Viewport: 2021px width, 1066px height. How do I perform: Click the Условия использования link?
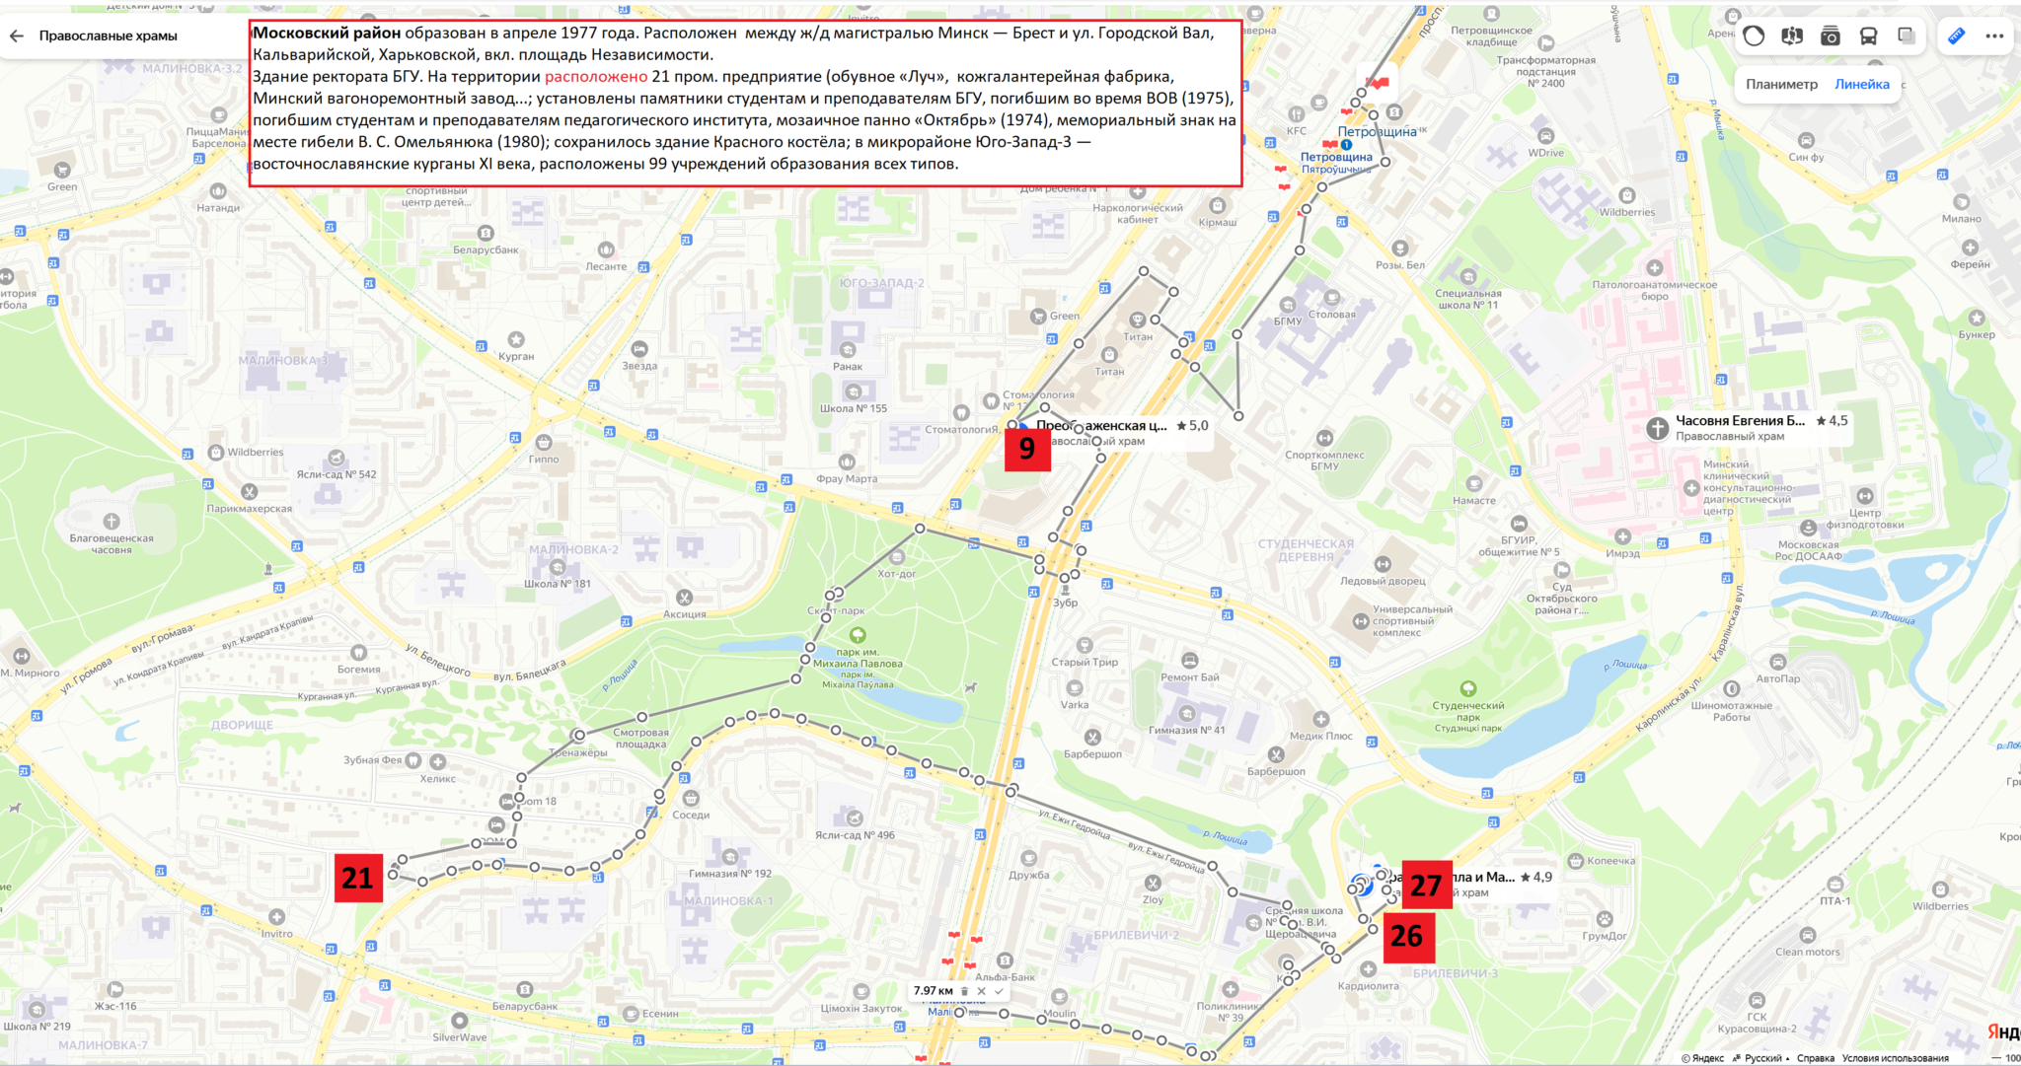click(1895, 1058)
